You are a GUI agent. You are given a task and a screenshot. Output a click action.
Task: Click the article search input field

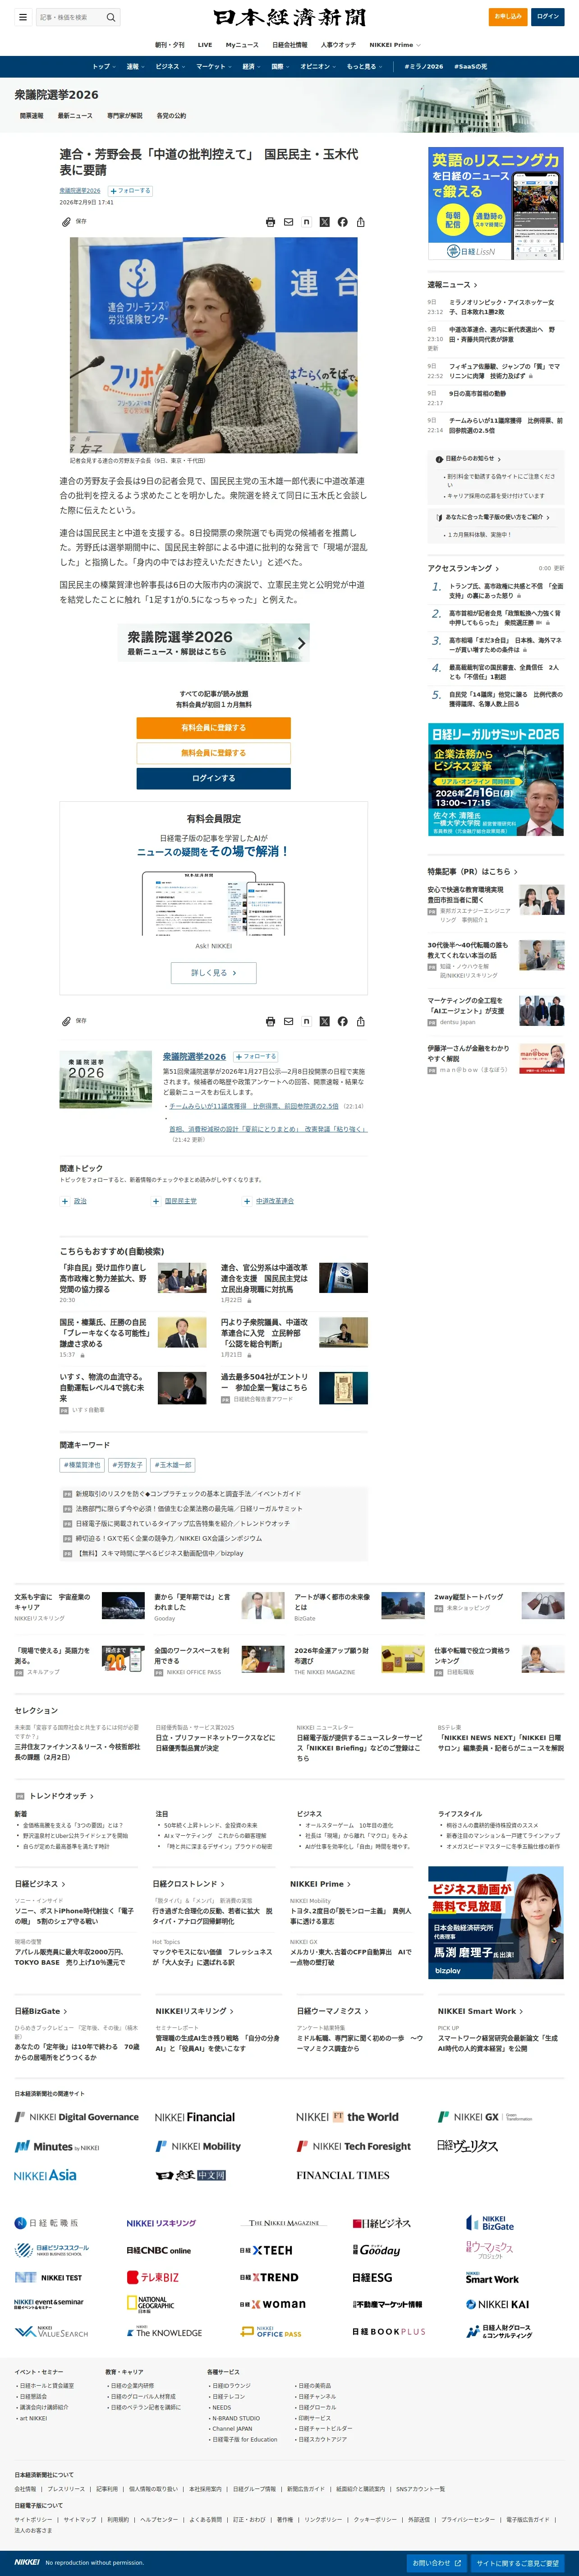[69, 17]
